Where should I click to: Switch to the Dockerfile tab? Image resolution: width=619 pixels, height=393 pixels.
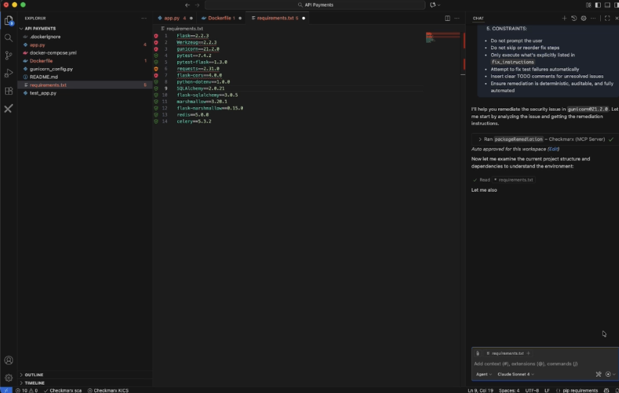[221, 18]
